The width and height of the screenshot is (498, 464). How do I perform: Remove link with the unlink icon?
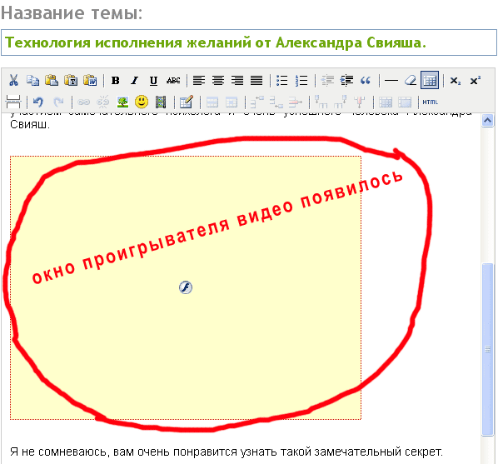click(x=103, y=102)
